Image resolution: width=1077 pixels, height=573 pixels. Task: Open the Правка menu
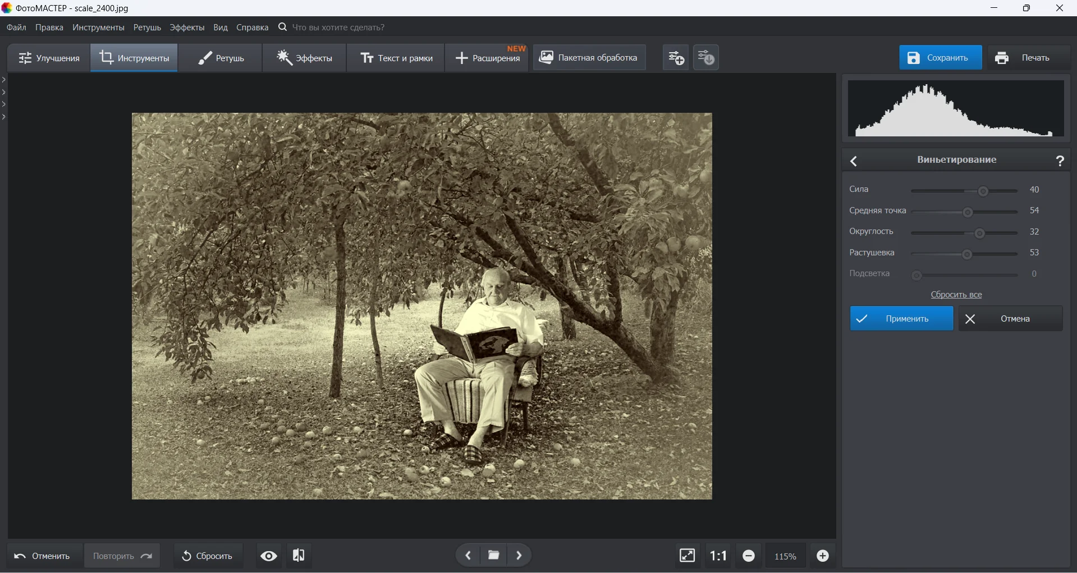49,27
